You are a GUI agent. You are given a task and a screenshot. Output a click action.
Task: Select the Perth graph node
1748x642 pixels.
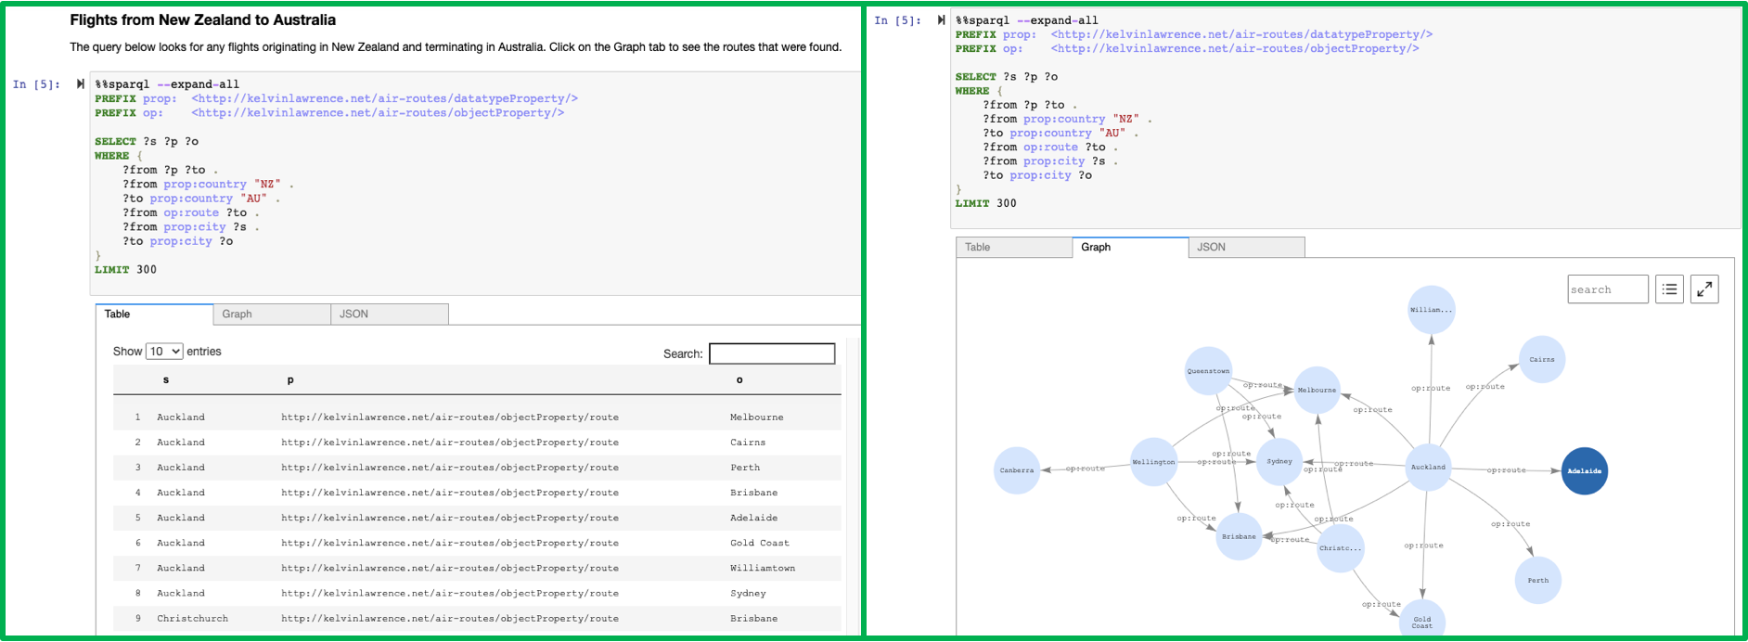(1538, 580)
